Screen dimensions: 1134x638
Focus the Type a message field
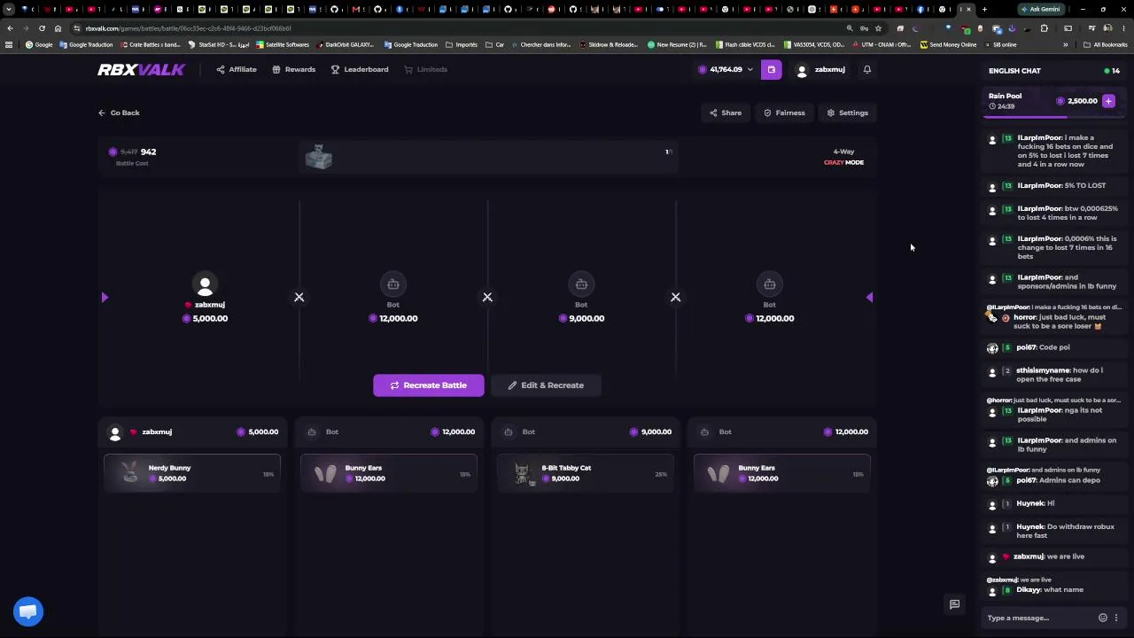coord(1038,618)
